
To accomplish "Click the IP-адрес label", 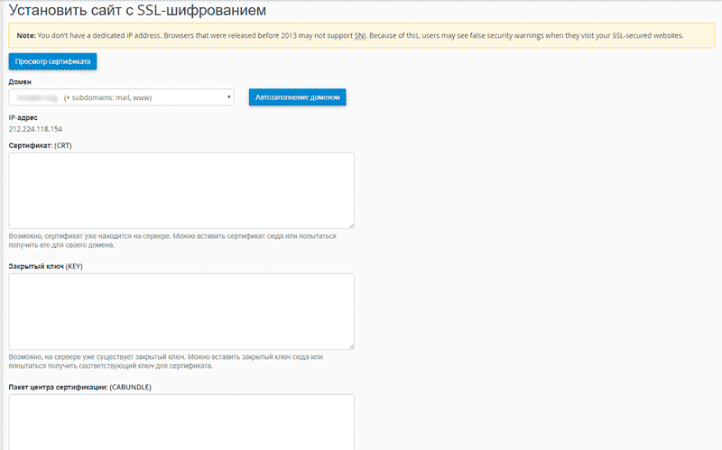I will [23, 117].
